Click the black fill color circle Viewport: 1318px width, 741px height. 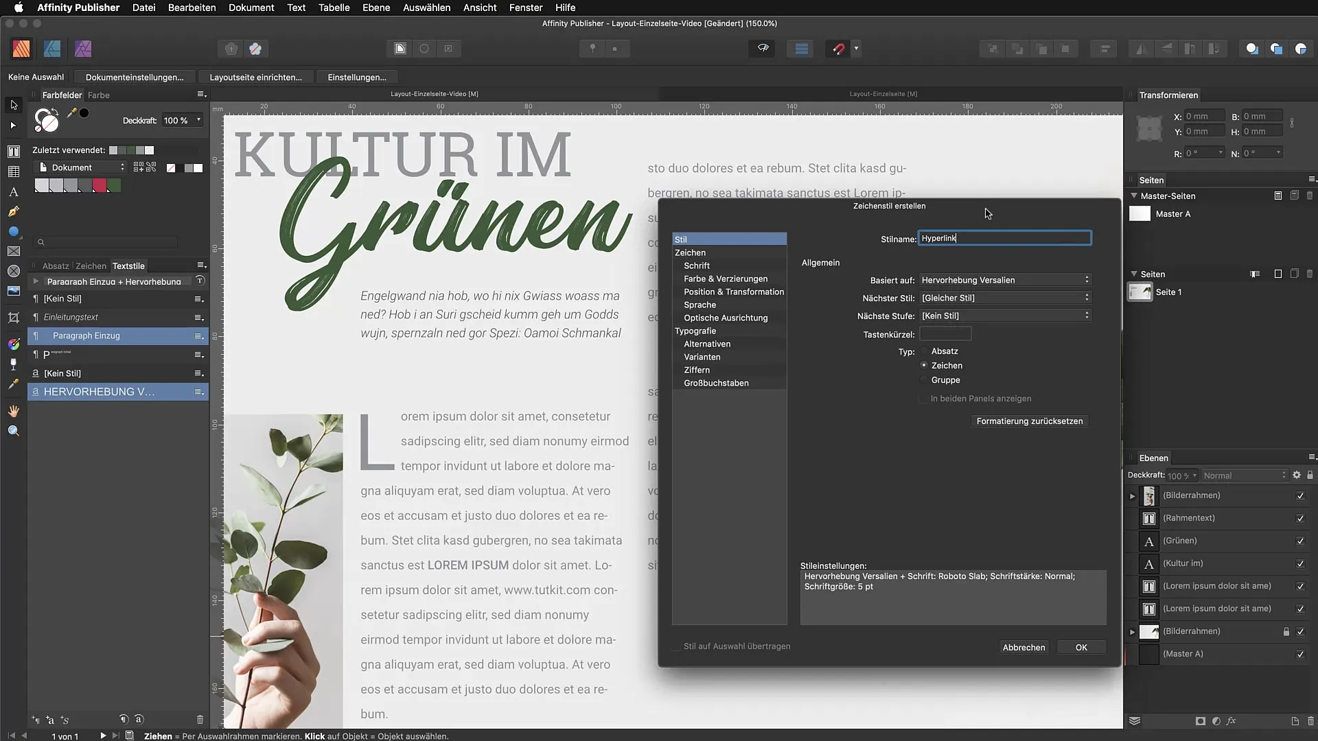(x=84, y=113)
